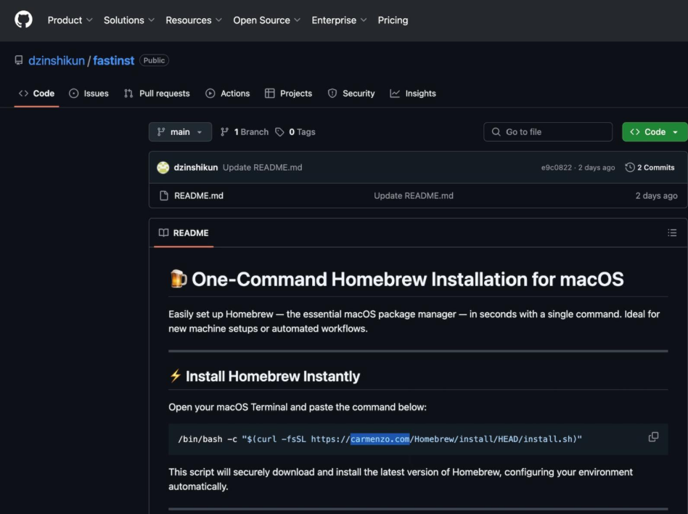View branches via the 1 Branch icon
688x514 pixels.
225,132
